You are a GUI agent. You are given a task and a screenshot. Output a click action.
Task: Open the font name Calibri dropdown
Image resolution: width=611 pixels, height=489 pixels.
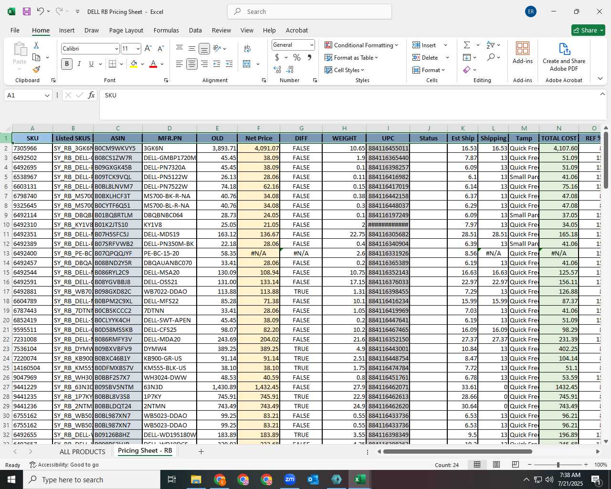(x=116, y=49)
